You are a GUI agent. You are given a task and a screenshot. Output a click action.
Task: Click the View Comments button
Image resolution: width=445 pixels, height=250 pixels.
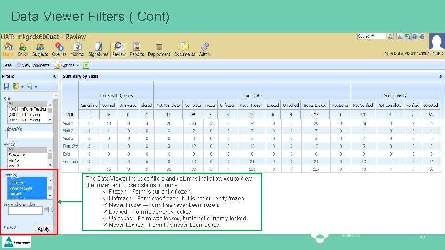point(32,65)
